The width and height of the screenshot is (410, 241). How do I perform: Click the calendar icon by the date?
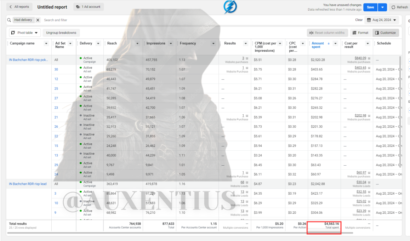pyautogui.click(x=369, y=20)
